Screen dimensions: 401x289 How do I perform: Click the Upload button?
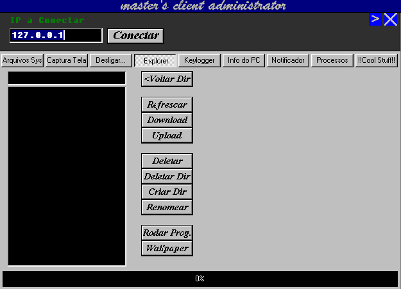[167, 135]
